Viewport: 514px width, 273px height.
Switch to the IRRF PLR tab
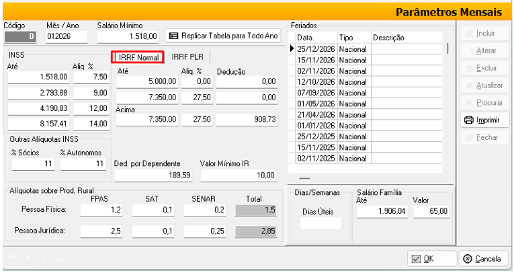(x=187, y=58)
